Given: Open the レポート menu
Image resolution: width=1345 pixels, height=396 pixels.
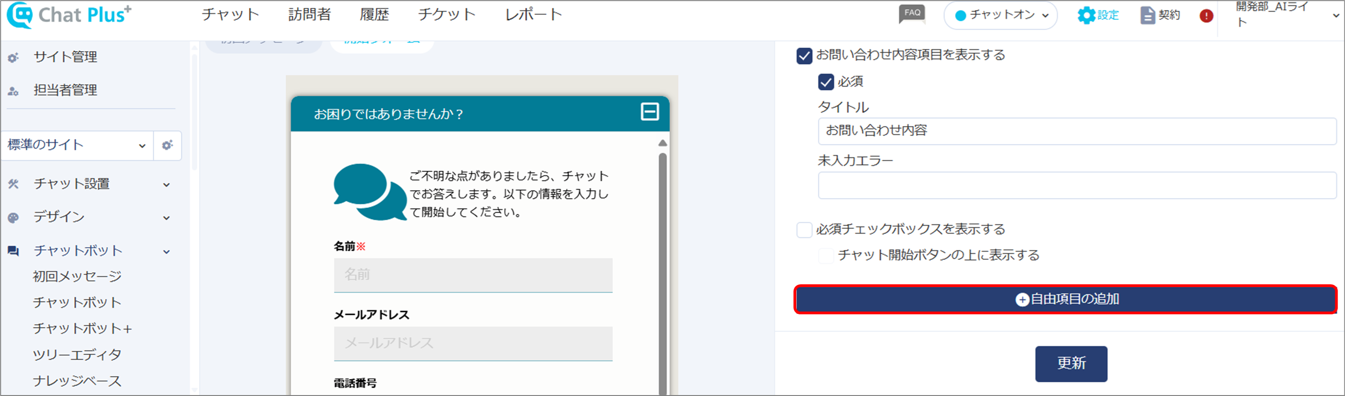Looking at the screenshot, I should (533, 15).
